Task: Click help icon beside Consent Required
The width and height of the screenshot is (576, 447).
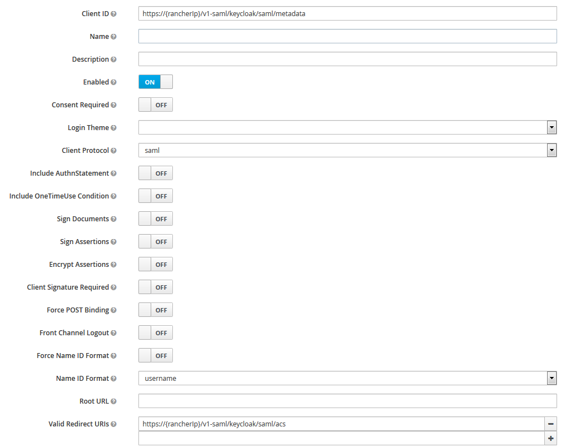Action: [x=113, y=105]
